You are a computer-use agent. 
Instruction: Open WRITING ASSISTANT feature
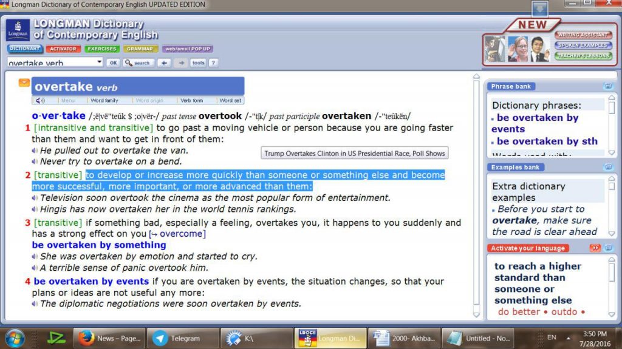pos(583,35)
